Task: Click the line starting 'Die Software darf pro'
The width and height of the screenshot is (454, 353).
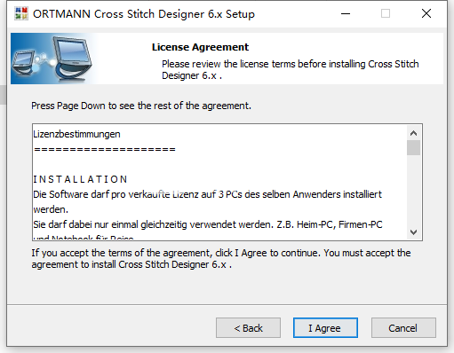Action: tap(207, 194)
